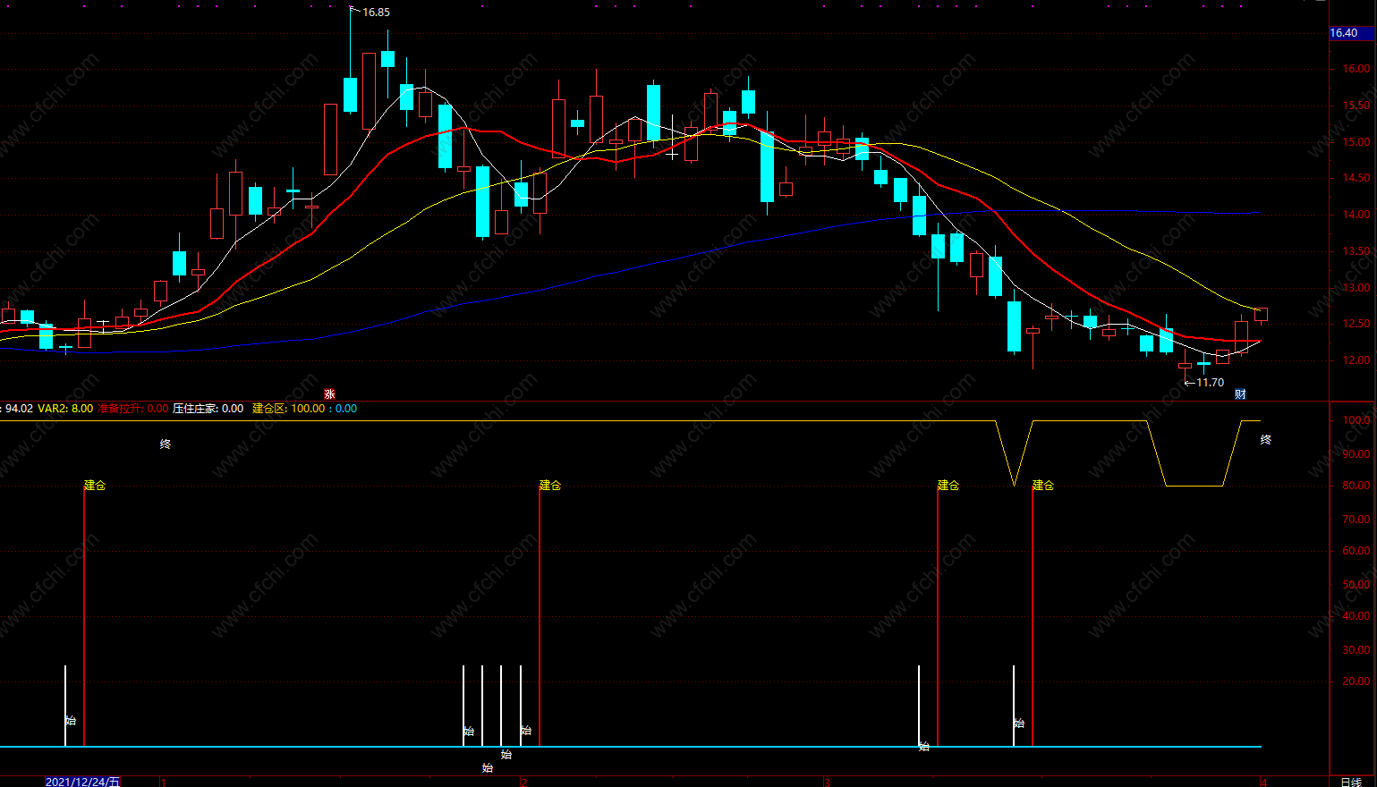Click the 16.00 price axis label
Screen dimensions: 1377x787
coord(1356,69)
